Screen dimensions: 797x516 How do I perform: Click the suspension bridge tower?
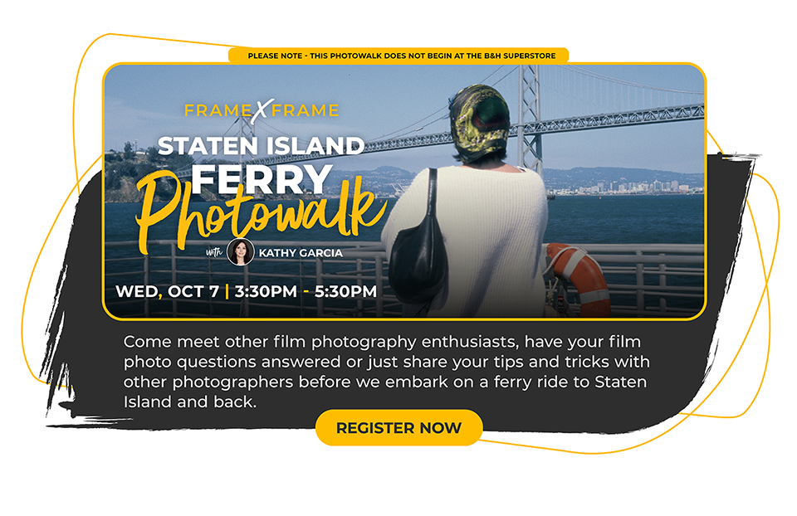click(531, 118)
